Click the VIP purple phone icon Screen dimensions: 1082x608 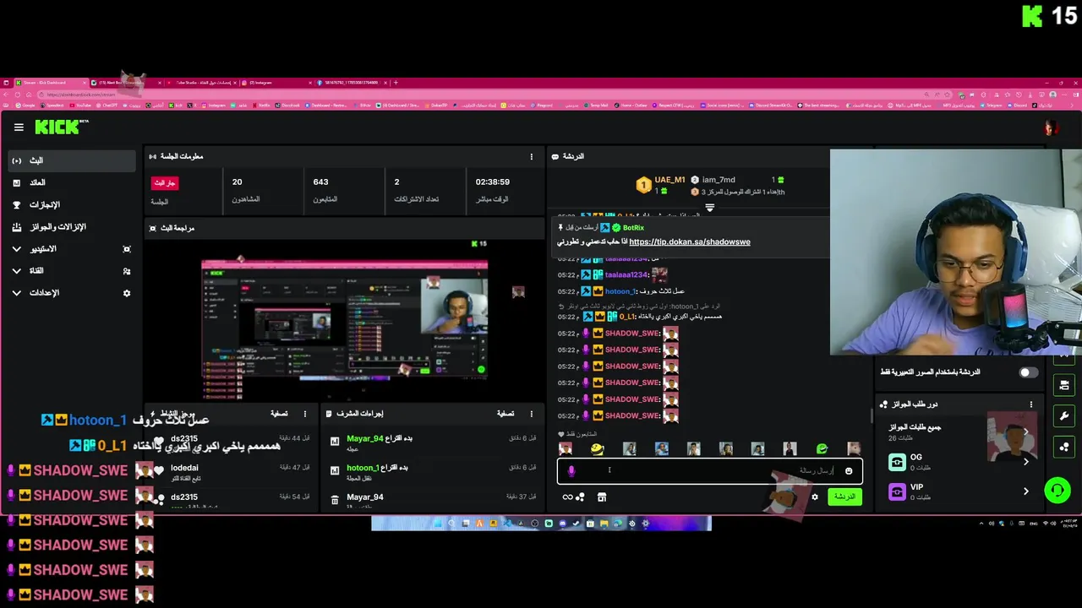click(x=897, y=491)
